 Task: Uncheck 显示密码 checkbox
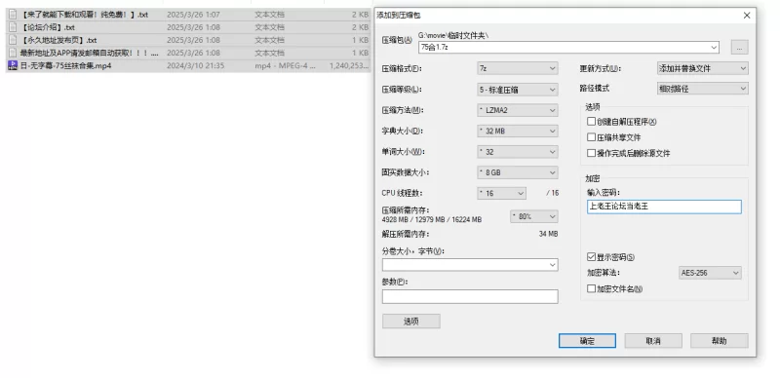click(x=591, y=257)
